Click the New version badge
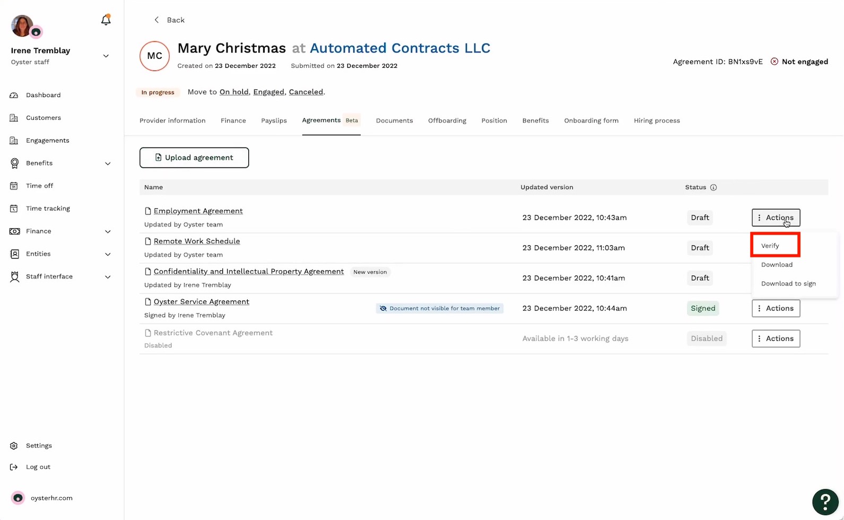 (370, 272)
